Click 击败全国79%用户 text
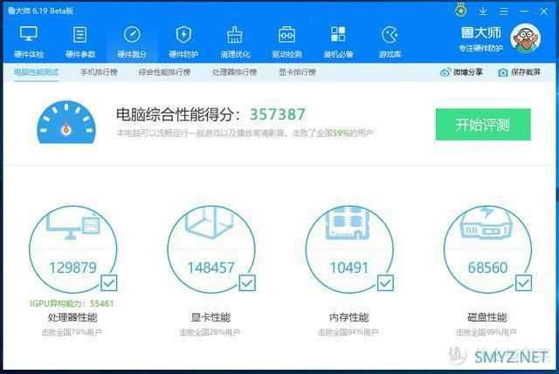The height and width of the screenshot is (374, 559). click(72, 332)
